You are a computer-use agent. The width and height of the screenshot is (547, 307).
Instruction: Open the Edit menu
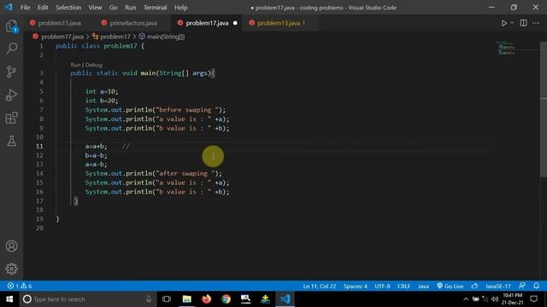(43, 8)
